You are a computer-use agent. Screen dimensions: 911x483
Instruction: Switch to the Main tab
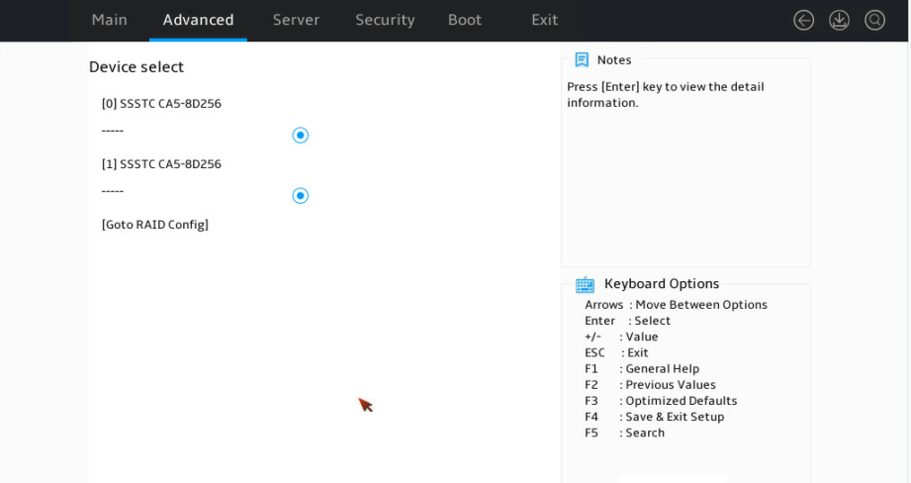point(109,20)
